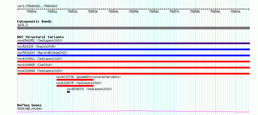258x115 pixels.
Task: Click the nsv6328075 (Sedlazeck2020) label
Action: pos(79,83)
